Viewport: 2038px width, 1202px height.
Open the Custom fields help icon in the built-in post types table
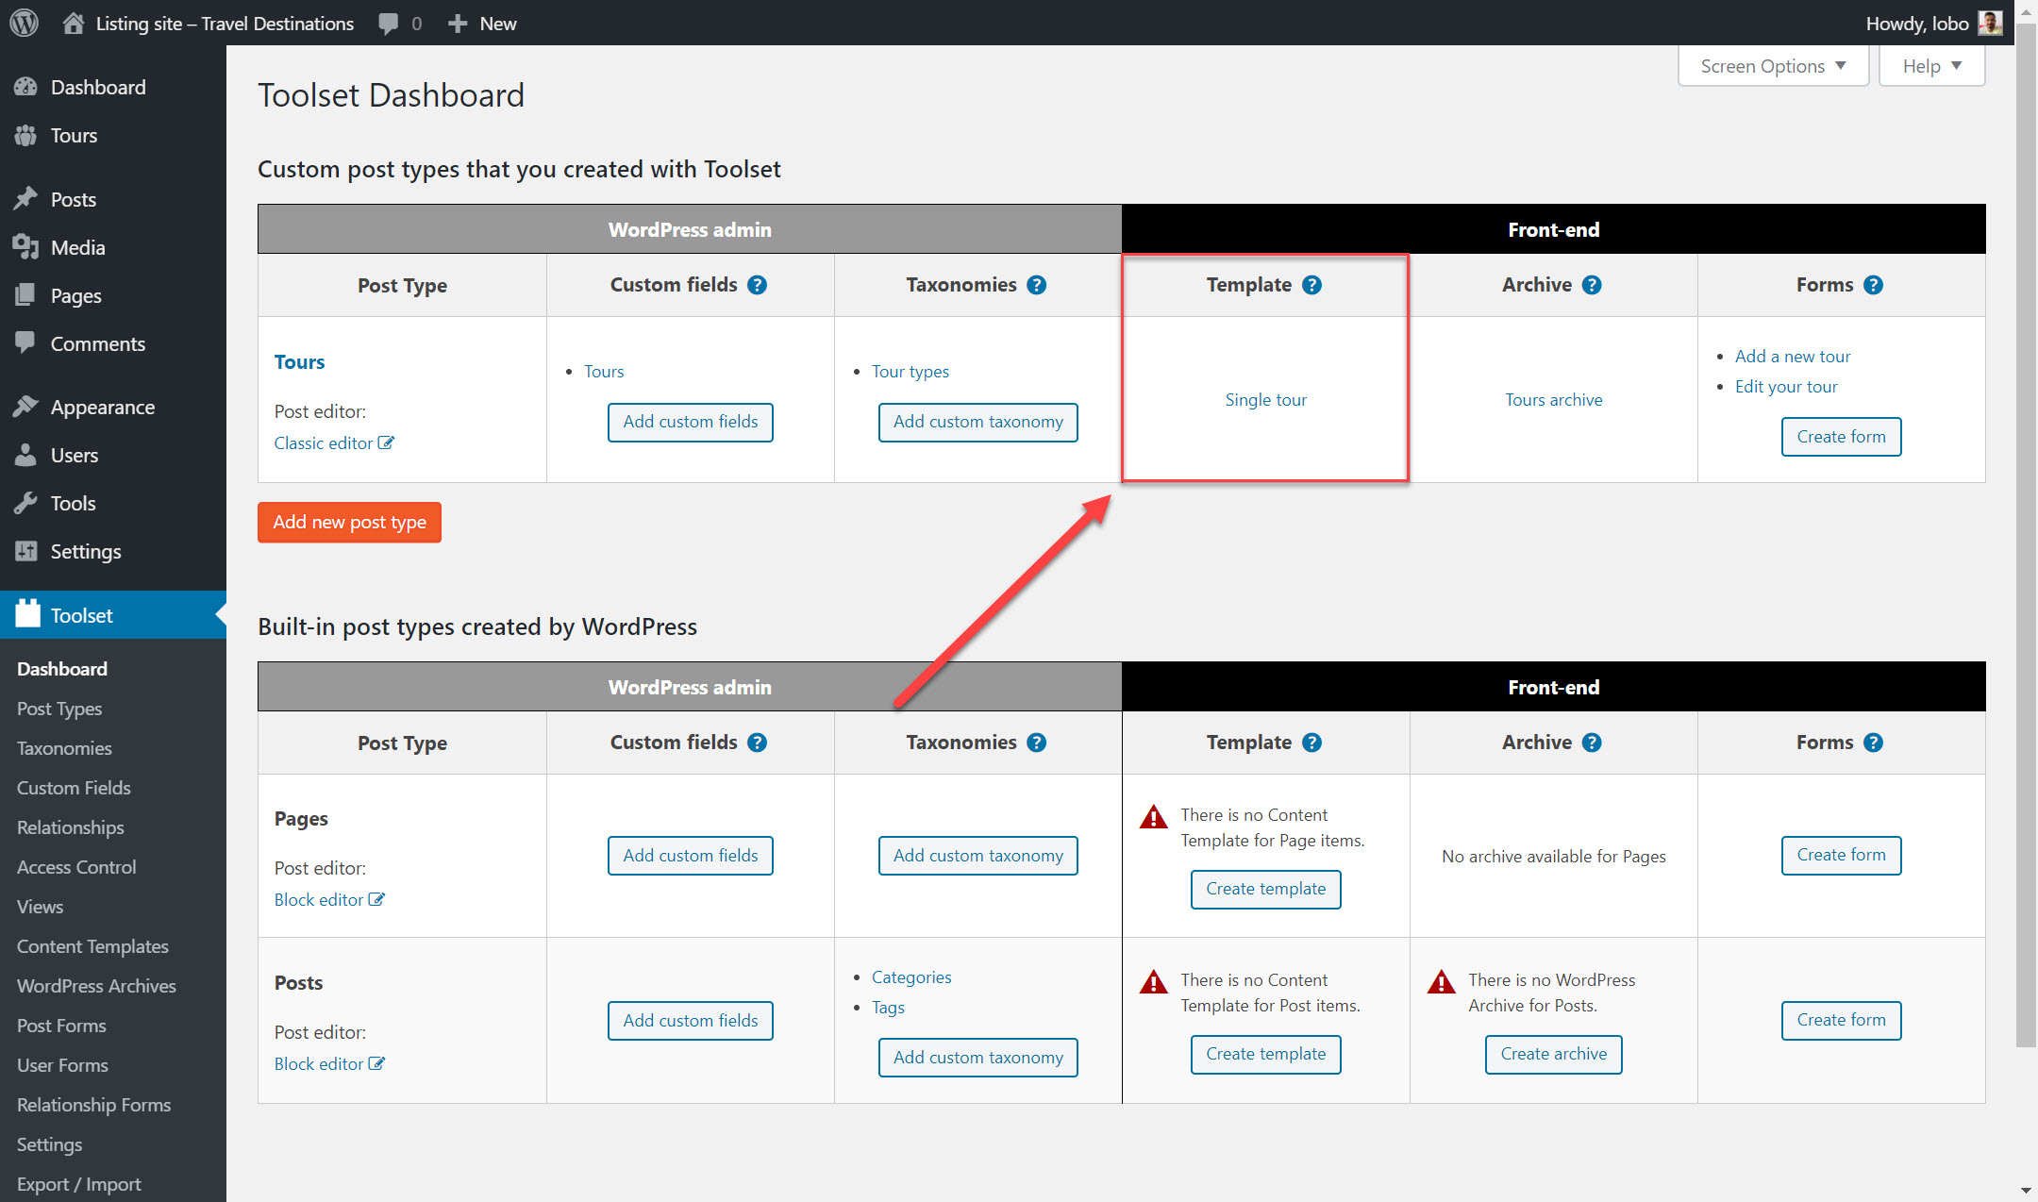[x=757, y=743]
